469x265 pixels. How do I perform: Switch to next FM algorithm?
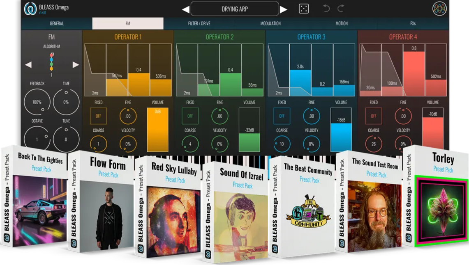76,64
